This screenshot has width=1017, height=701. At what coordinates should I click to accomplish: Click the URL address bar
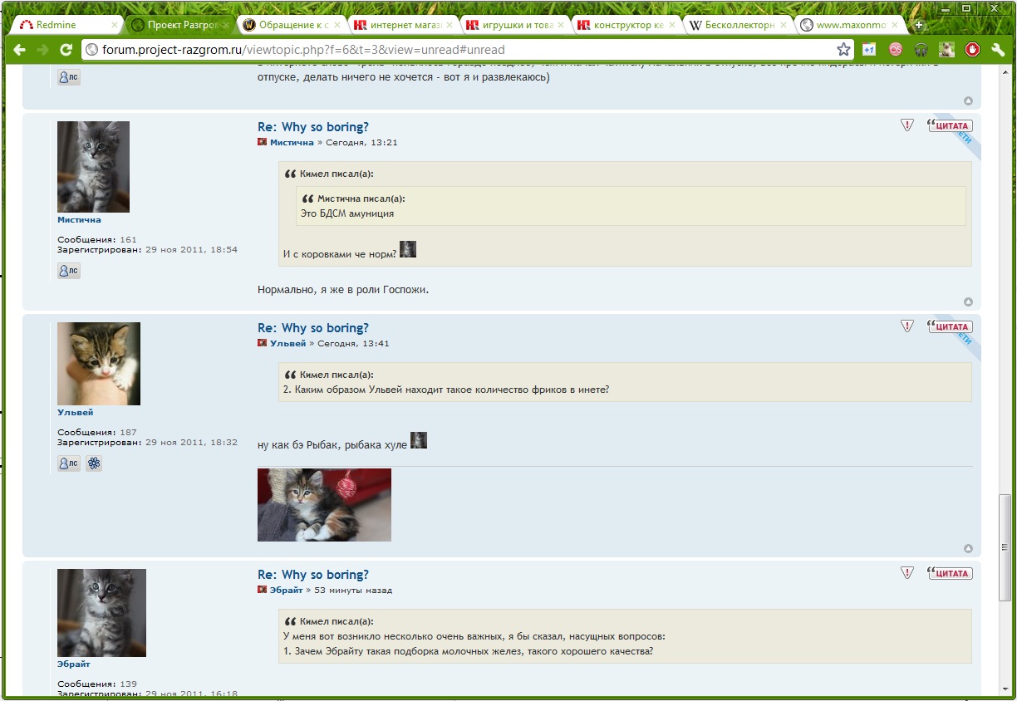tap(457, 50)
